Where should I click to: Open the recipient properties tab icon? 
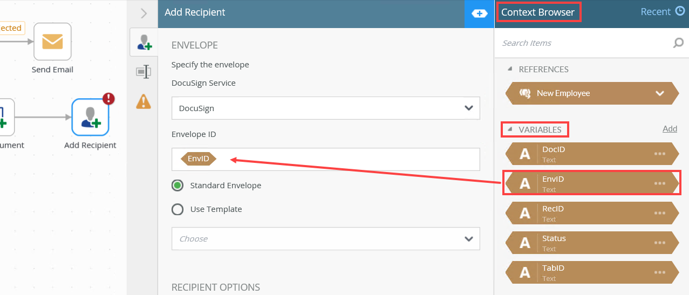point(144,43)
